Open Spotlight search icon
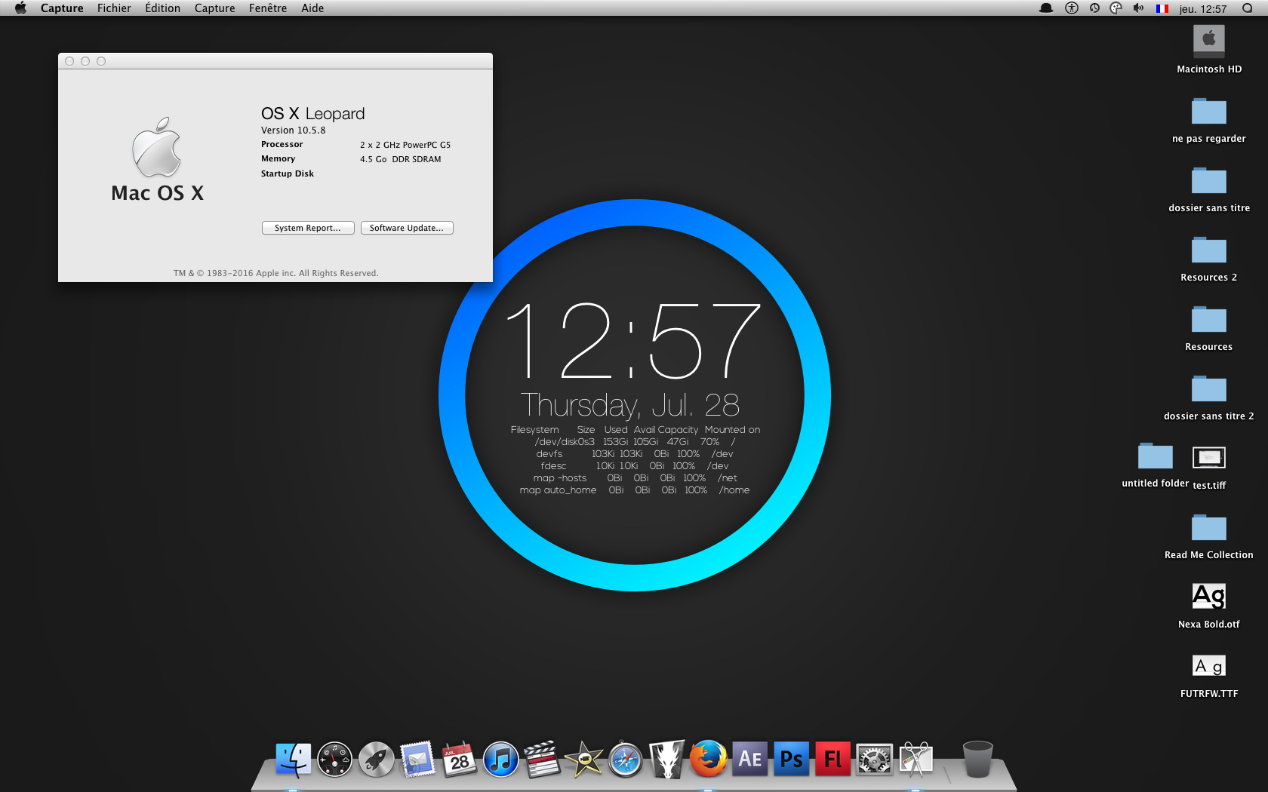This screenshot has width=1268, height=792. click(x=1248, y=8)
